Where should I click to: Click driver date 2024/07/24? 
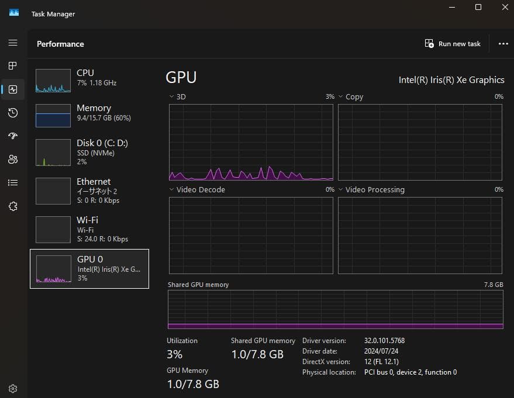[x=381, y=351]
